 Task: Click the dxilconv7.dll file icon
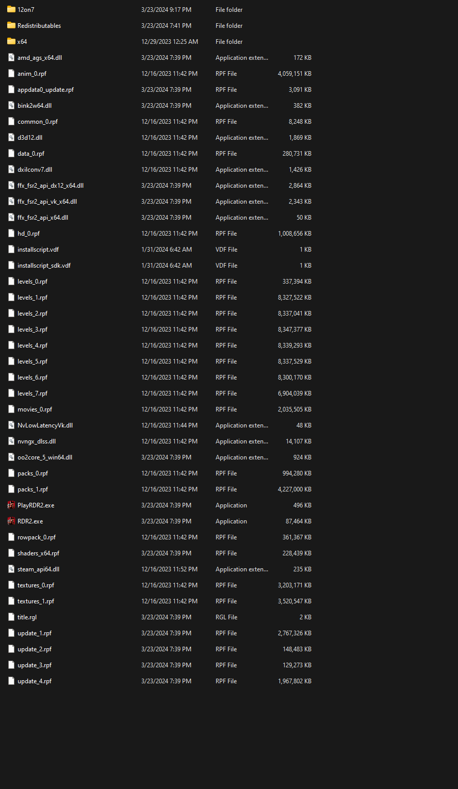(11, 169)
